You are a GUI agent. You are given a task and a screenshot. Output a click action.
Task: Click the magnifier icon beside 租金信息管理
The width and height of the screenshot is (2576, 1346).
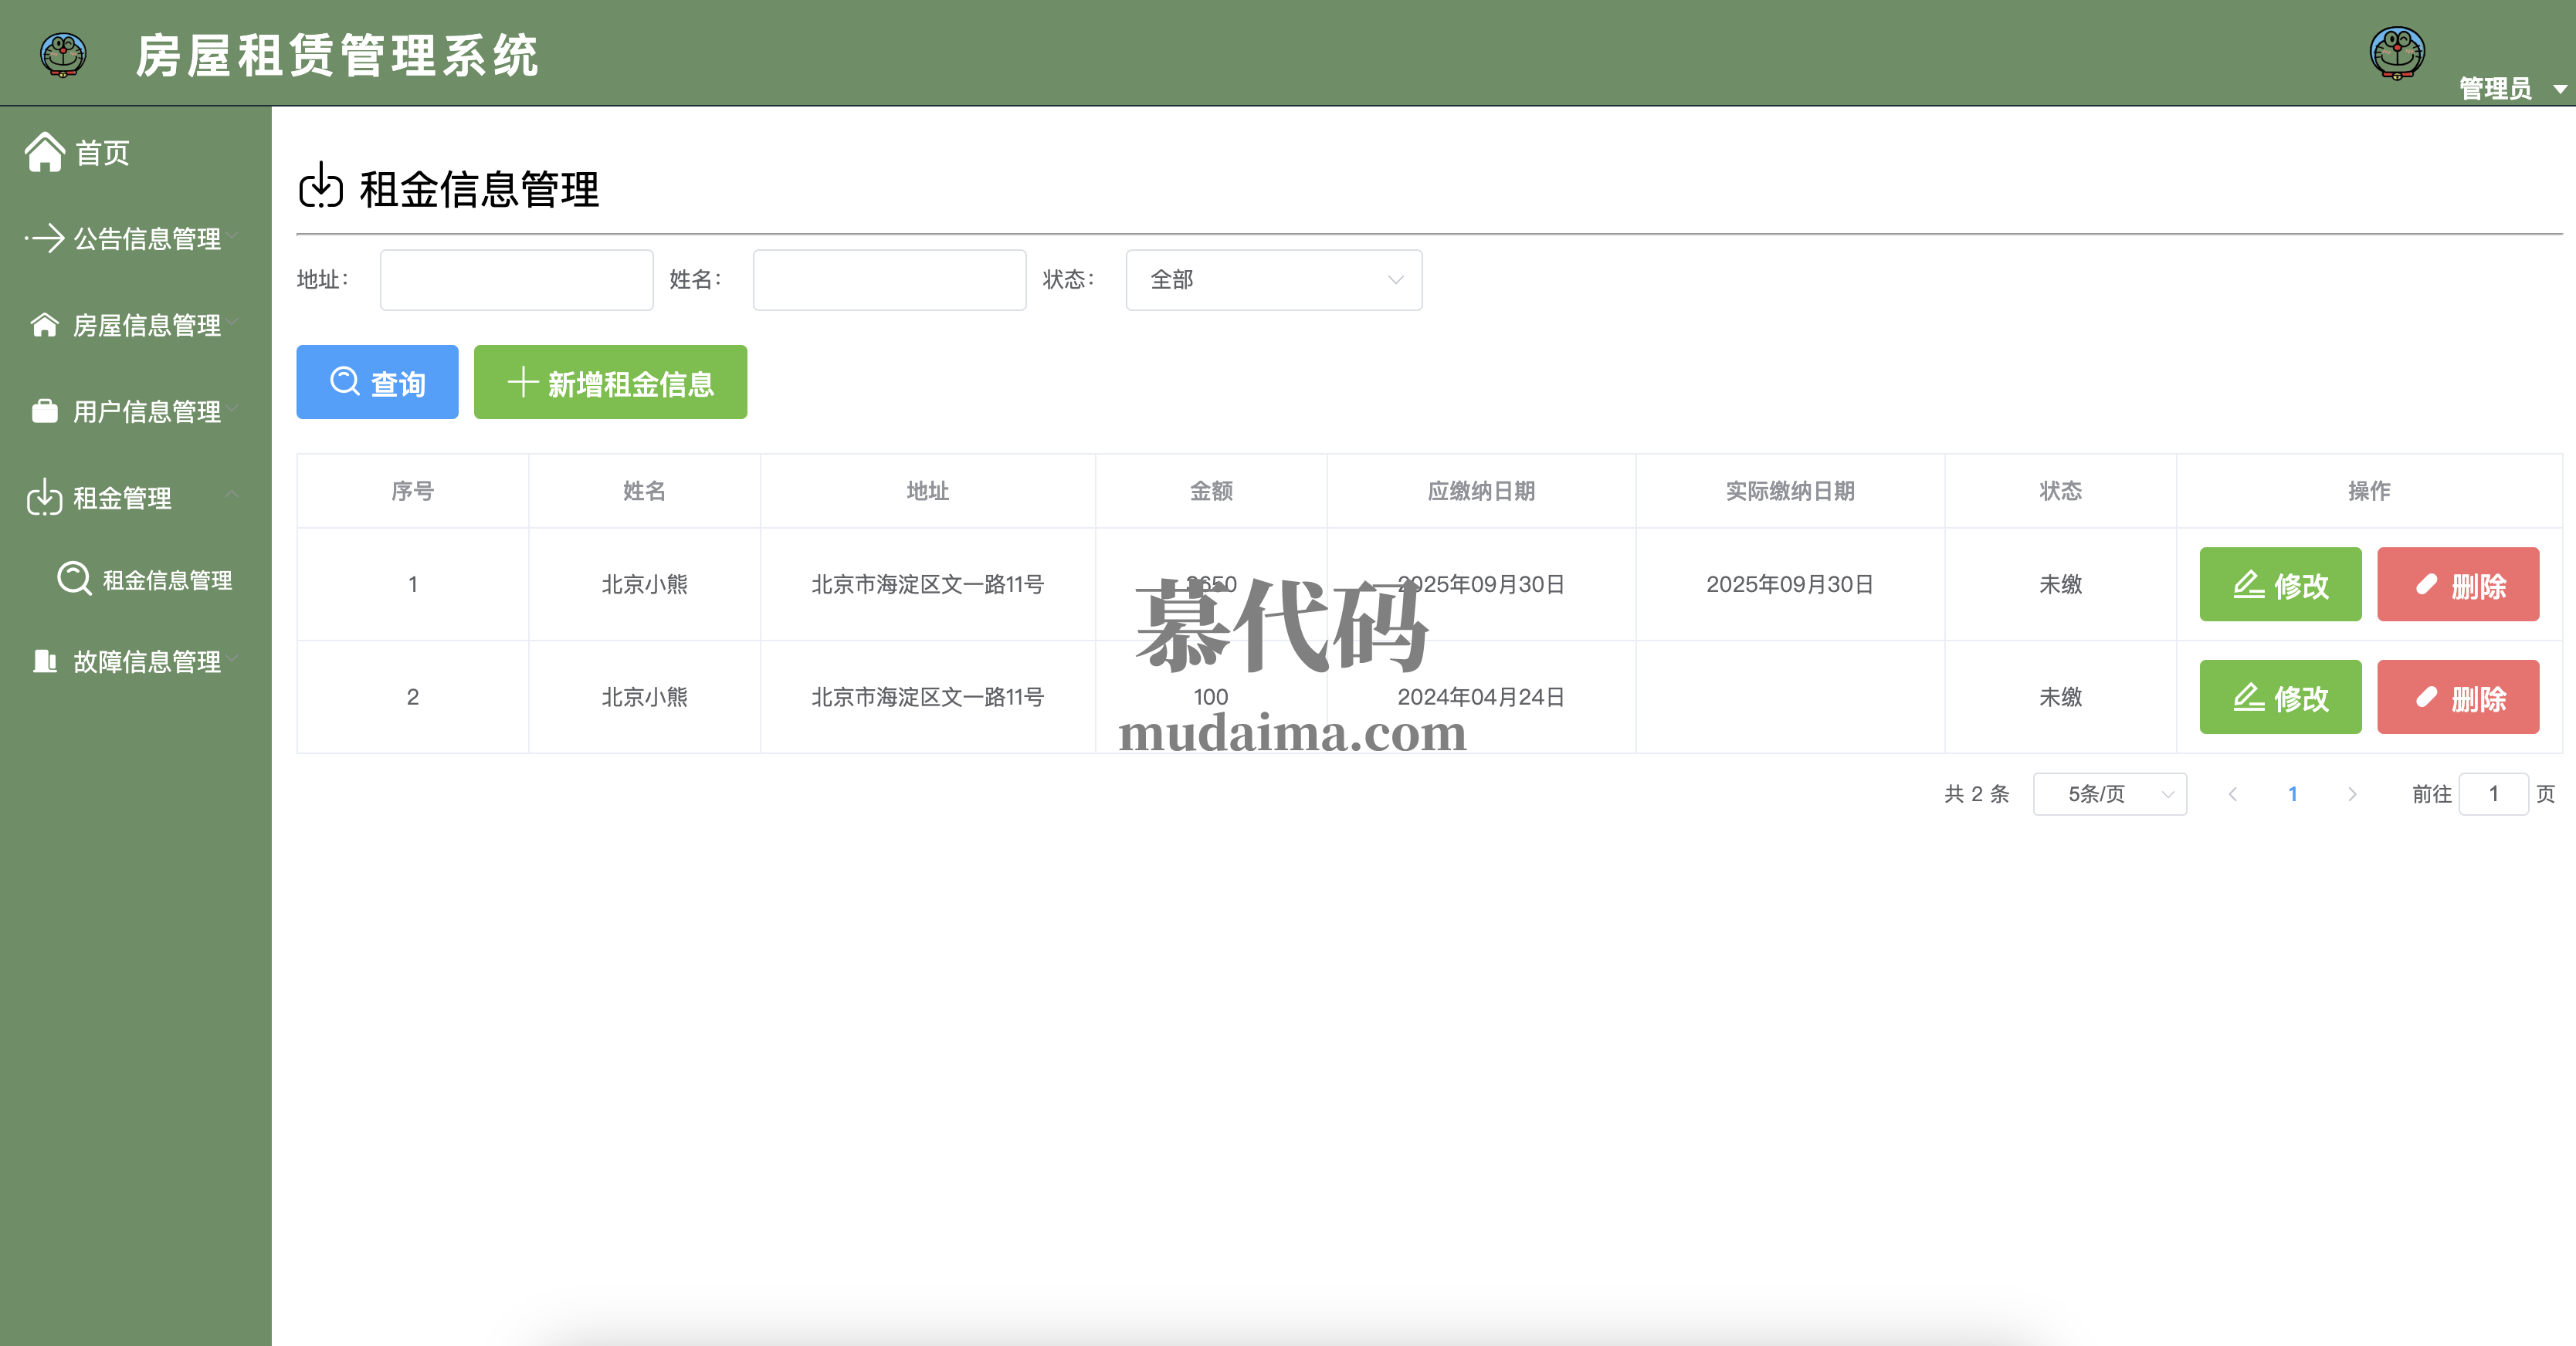[74, 579]
